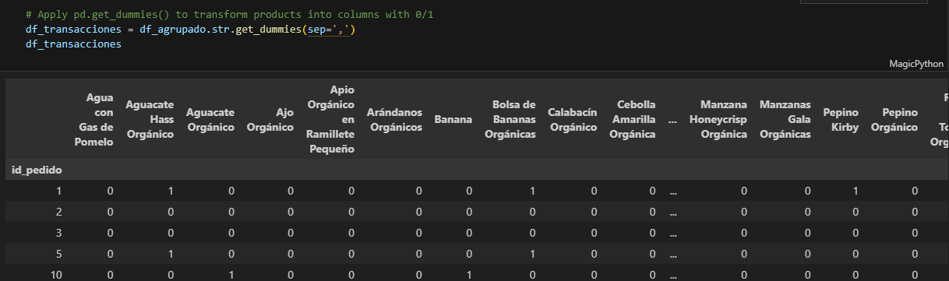The height and width of the screenshot is (281, 949).
Task: Click the 1 under Aguacate Hass Orgánico, row 1
Action: click(171, 190)
